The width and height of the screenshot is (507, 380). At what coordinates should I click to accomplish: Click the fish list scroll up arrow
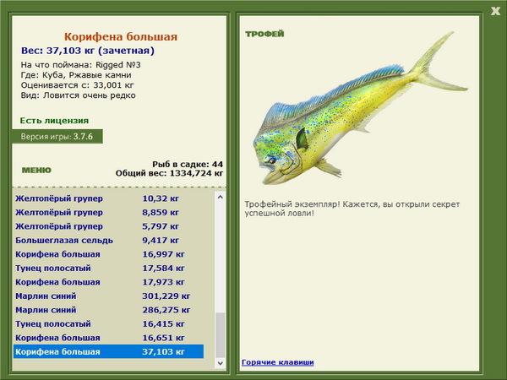[x=221, y=197]
